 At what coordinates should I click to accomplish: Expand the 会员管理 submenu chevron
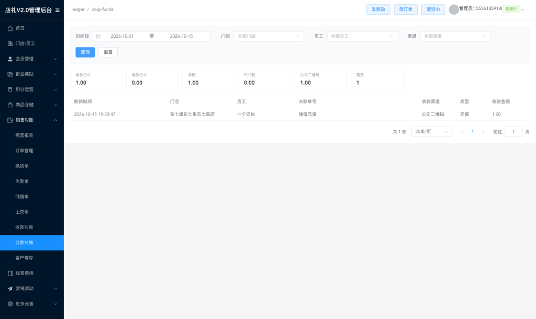coord(55,59)
